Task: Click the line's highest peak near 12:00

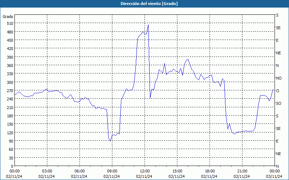Action: click(x=148, y=25)
